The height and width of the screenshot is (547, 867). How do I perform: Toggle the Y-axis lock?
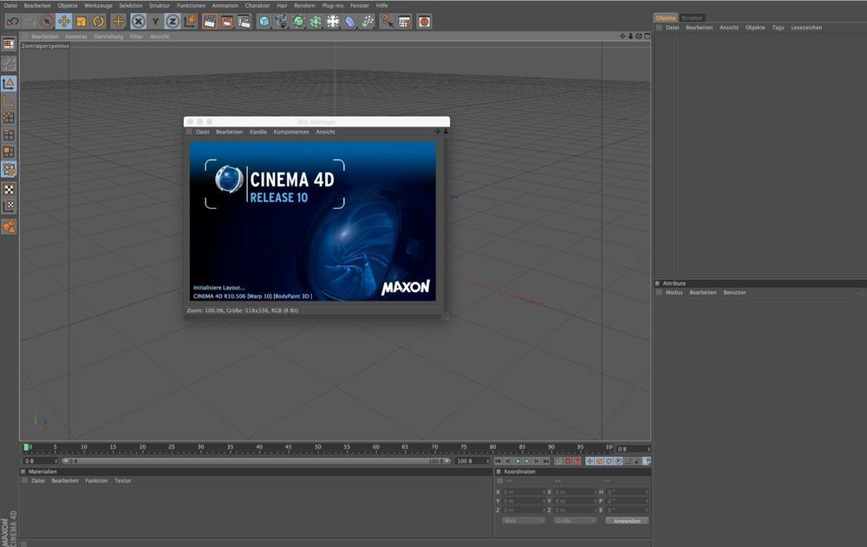coord(155,21)
